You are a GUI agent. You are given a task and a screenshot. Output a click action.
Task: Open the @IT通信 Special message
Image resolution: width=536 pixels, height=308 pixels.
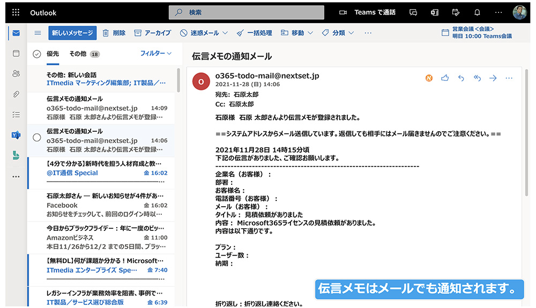tap(101, 173)
